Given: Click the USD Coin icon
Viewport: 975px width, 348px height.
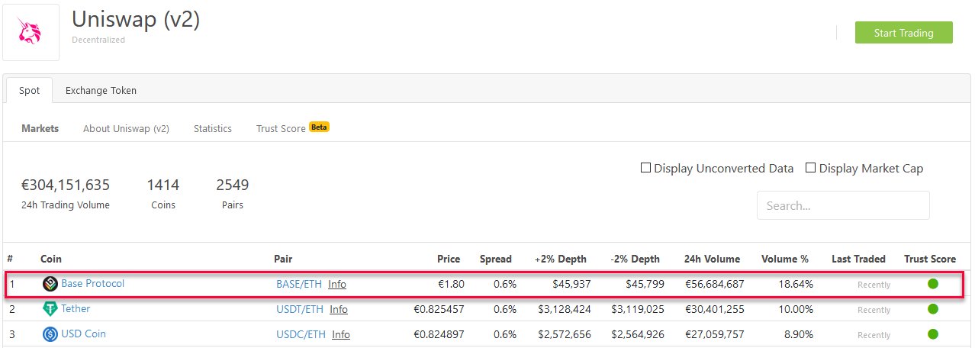Looking at the screenshot, I should (50, 334).
